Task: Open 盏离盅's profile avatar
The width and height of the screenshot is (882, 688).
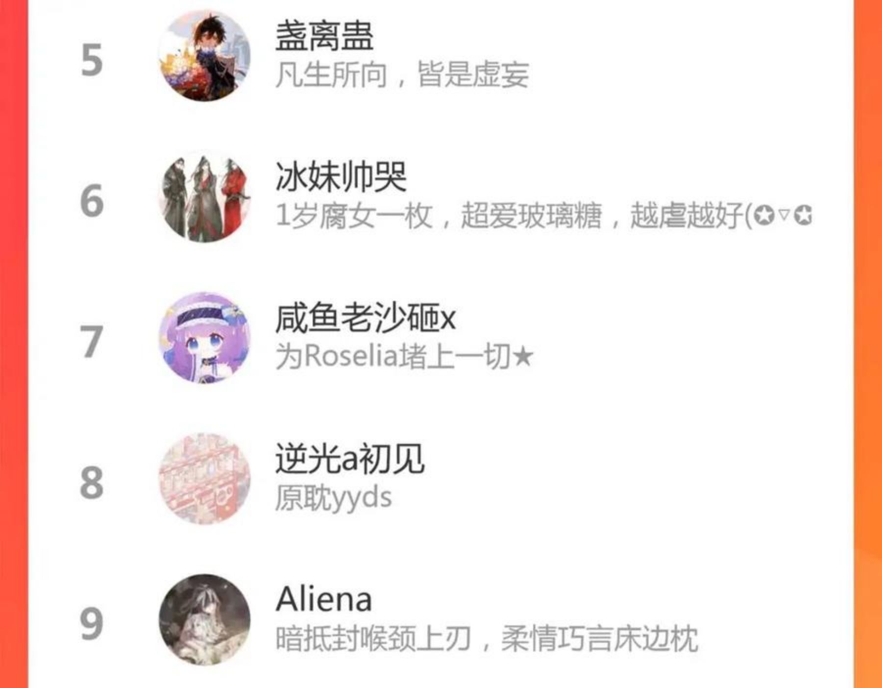Action: click(x=205, y=56)
